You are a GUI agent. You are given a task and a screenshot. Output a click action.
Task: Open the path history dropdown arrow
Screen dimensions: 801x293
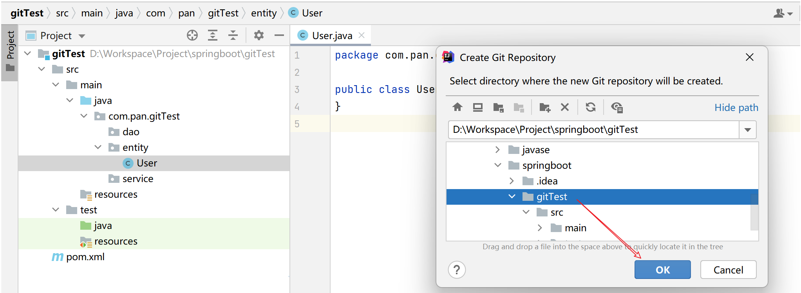(747, 130)
